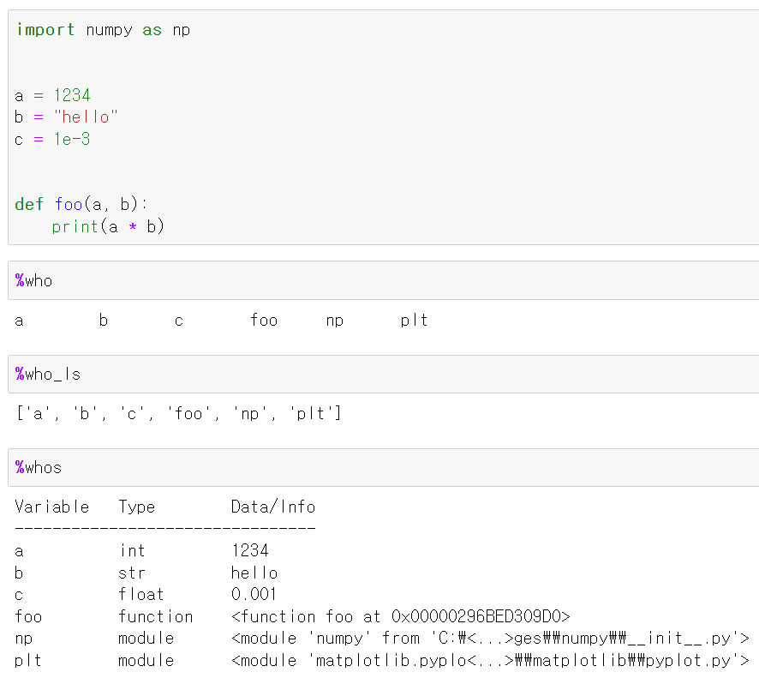Click the '1234' value in %whos output

pos(250,550)
